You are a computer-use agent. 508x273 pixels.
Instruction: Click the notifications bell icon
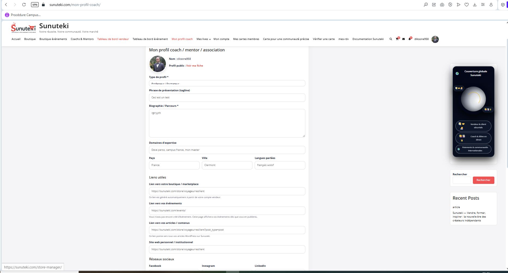[x=410, y=39]
